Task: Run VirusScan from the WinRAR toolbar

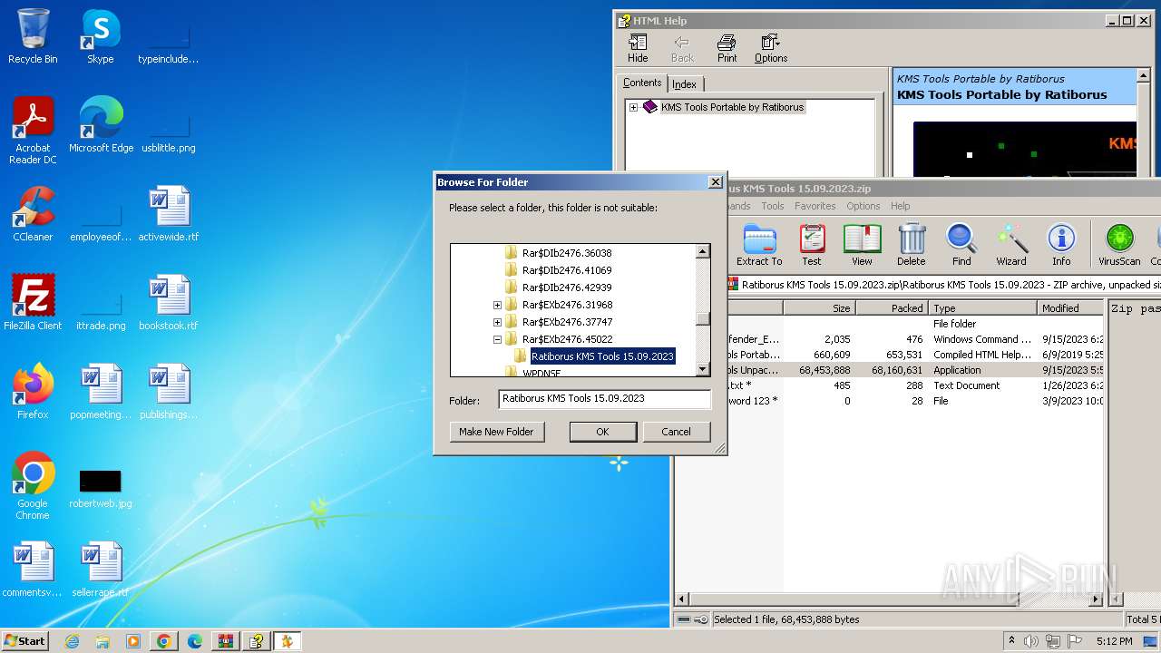Action: pos(1119,245)
